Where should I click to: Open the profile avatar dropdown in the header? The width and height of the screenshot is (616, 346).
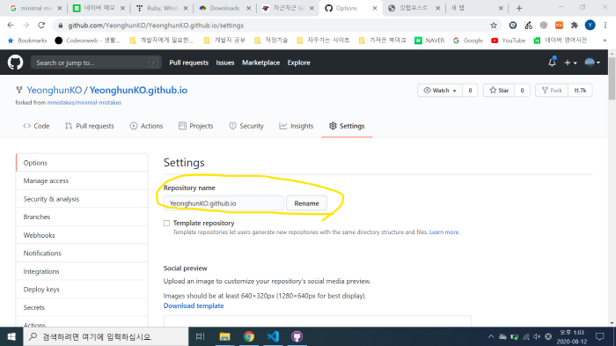click(x=592, y=63)
